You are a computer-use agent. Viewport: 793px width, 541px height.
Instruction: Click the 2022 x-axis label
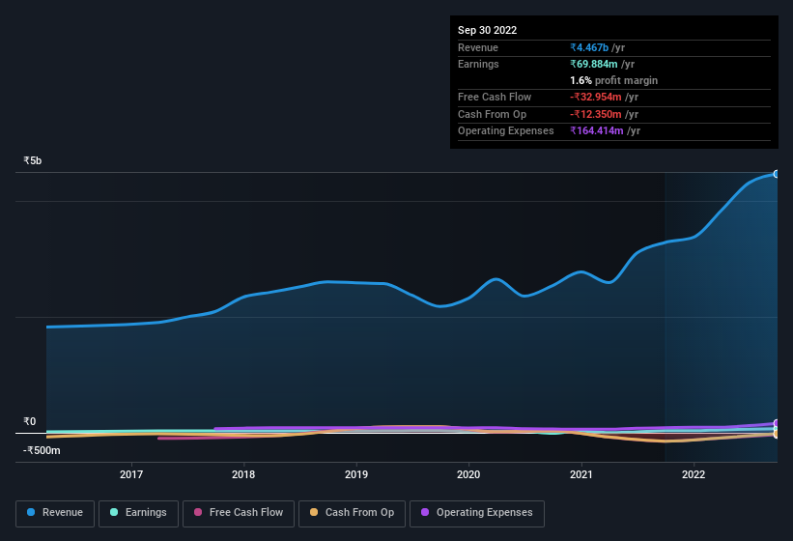click(694, 474)
